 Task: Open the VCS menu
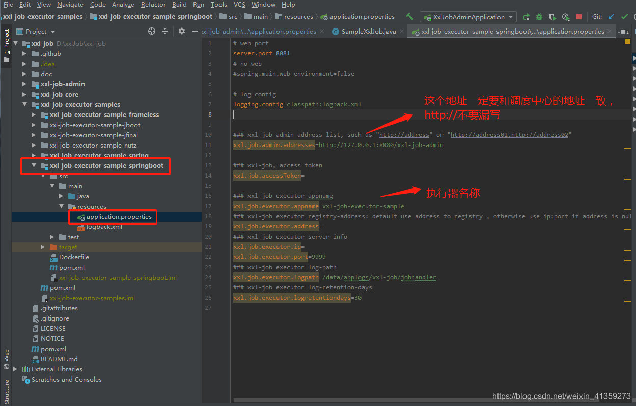[239, 5]
